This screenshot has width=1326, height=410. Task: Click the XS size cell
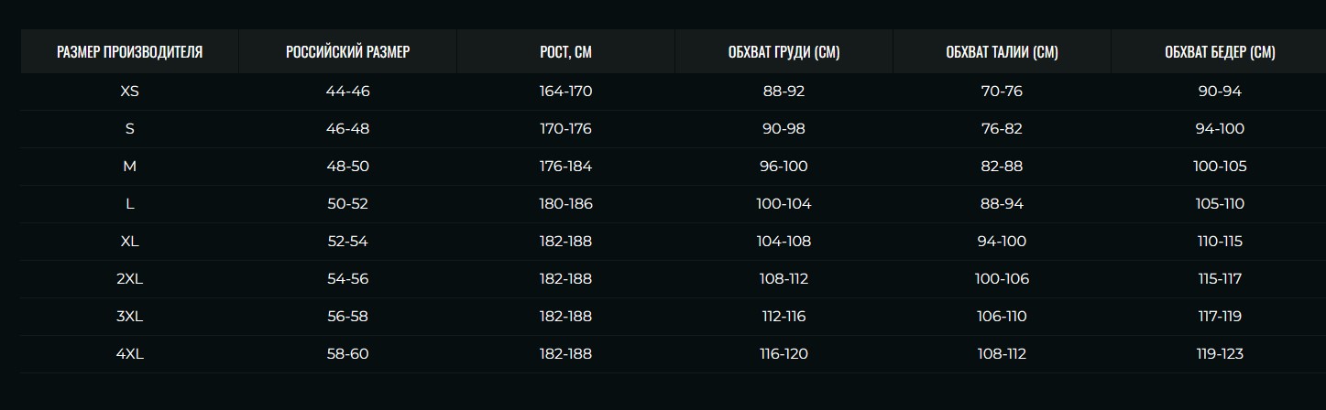(129, 92)
